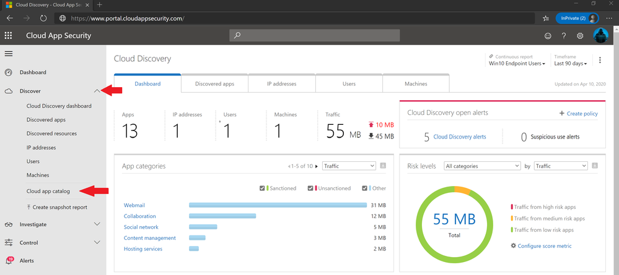The width and height of the screenshot is (619, 275).
Task: Click the Dashboard gauge icon in sidebar
Action: (x=8, y=72)
